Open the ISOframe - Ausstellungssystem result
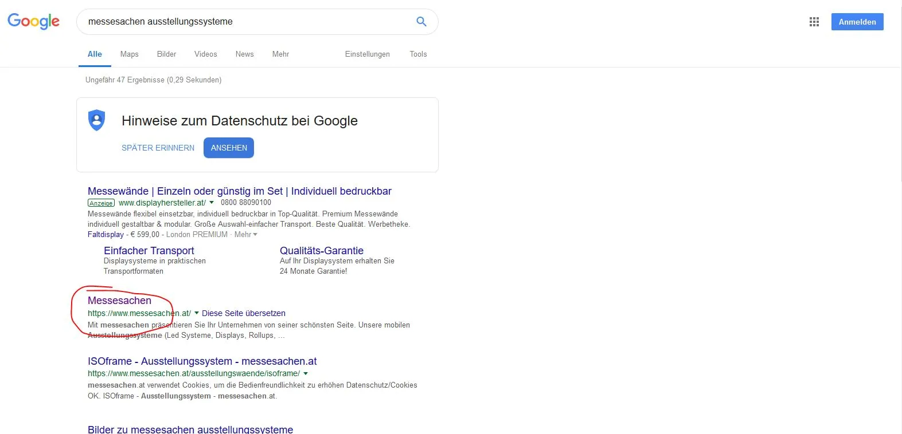Image resolution: width=902 pixels, height=434 pixels. pos(202,361)
